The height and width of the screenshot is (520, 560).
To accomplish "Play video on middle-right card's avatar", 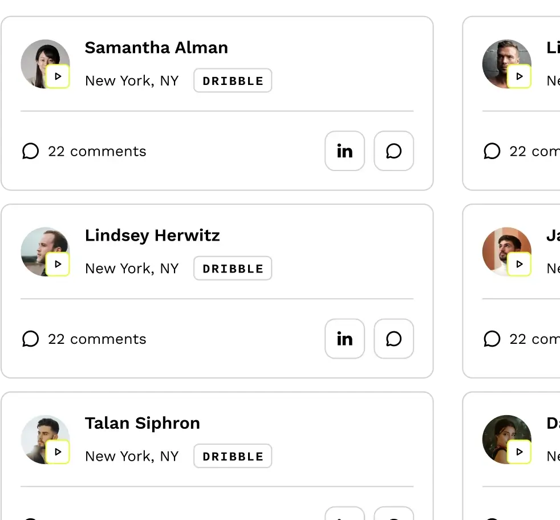I will point(519,265).
